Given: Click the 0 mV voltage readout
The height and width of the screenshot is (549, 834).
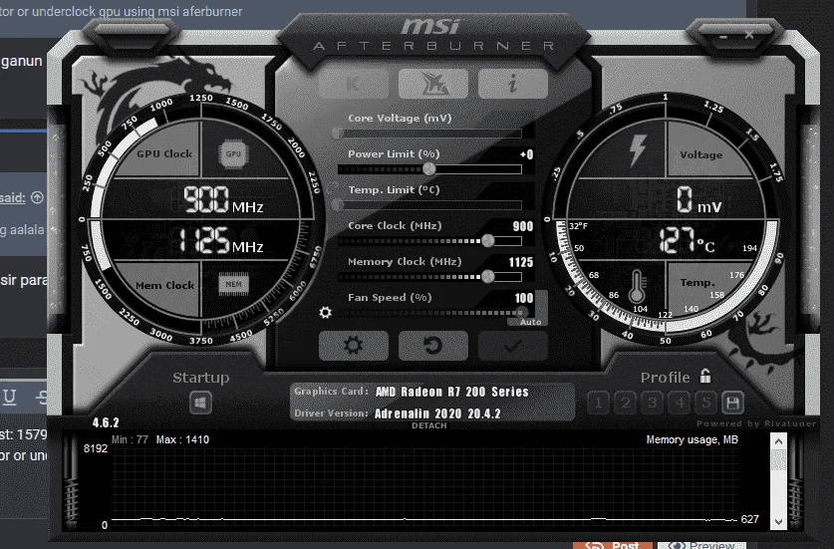Looking at the screenshot, I should tap(698, 200).
